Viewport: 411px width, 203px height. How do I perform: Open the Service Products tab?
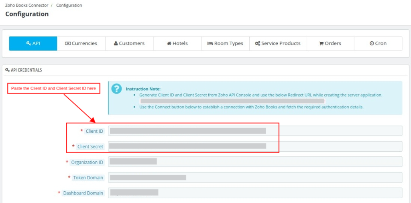tap(278, 43)
